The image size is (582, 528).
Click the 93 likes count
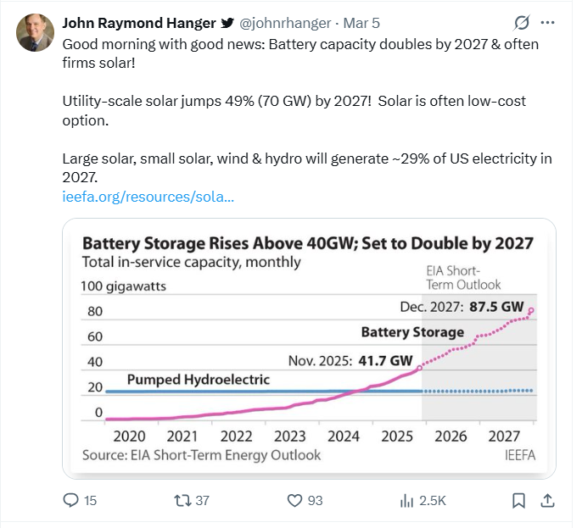[x=315, y=500]
